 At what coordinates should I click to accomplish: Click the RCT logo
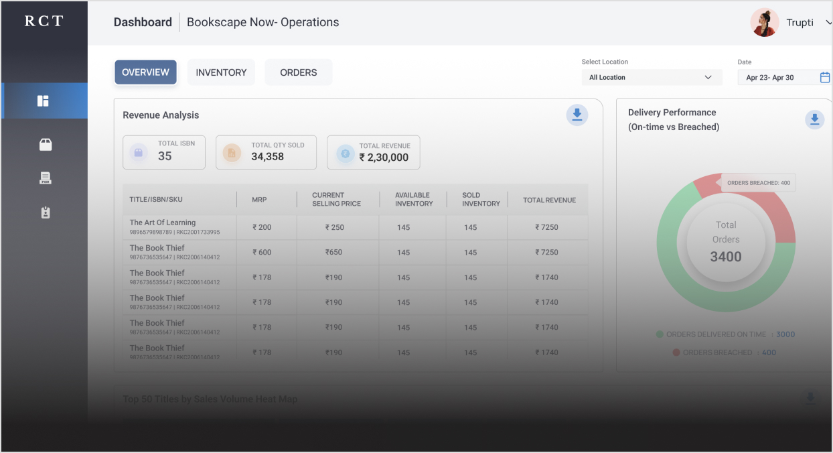point(44,21)
